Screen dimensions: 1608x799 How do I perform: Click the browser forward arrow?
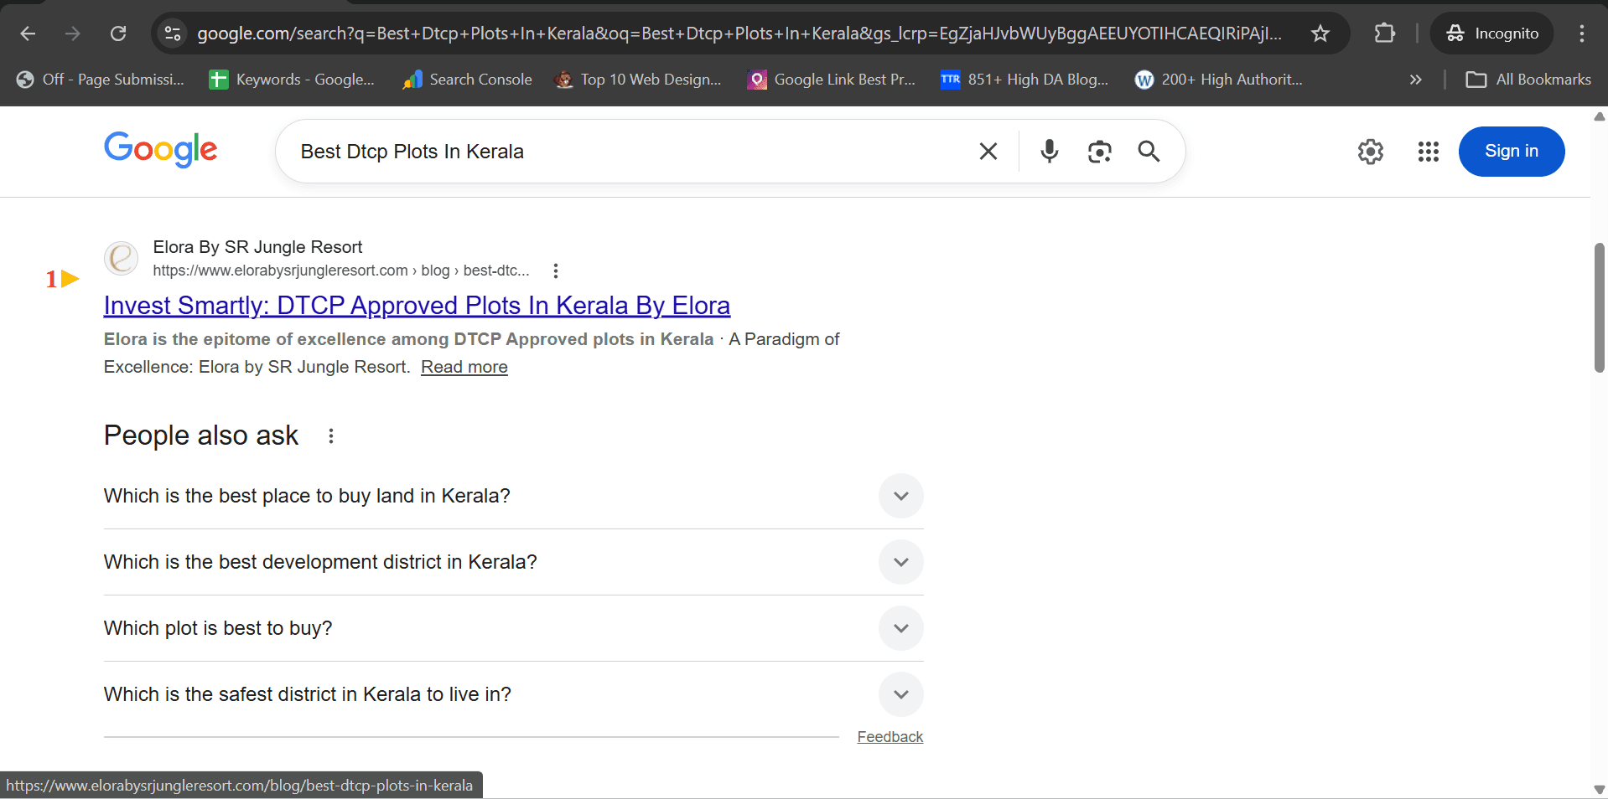click(x=73, y=34)
